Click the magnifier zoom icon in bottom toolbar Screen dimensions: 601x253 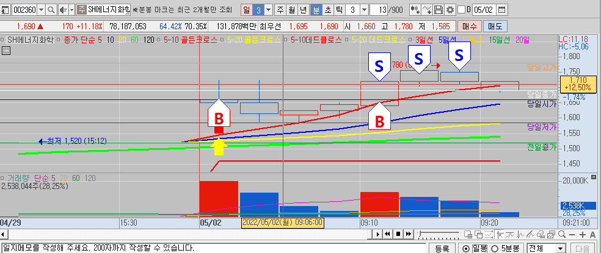(562, 234)
